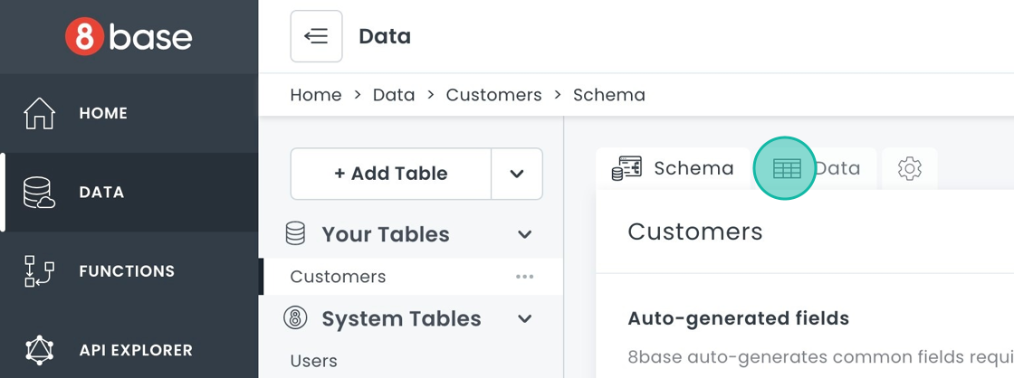The height and width of the screenshot is (378, 1014).
Task: Open the table settings gear tab
Action: (909, 168)
